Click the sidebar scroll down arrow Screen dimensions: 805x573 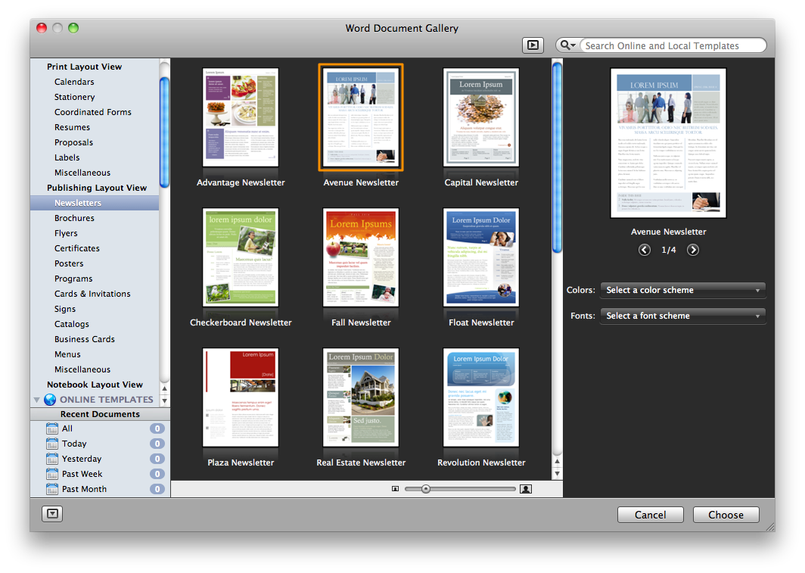coord(164,400)
